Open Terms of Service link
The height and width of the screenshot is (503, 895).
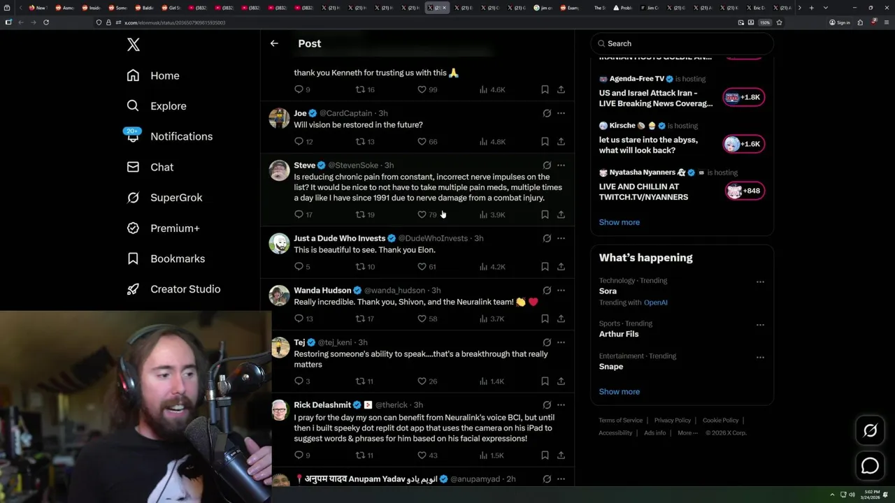620,421
